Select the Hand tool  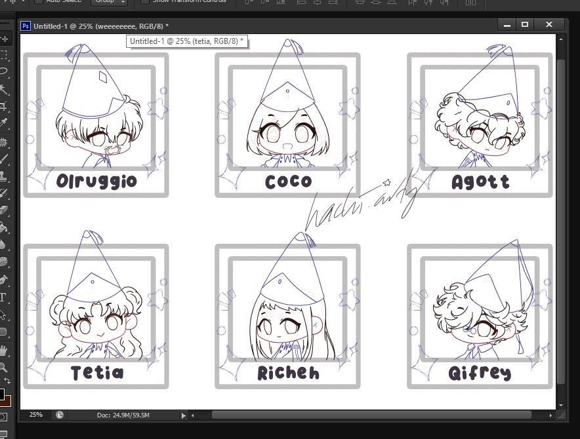(x=4, y=350)
